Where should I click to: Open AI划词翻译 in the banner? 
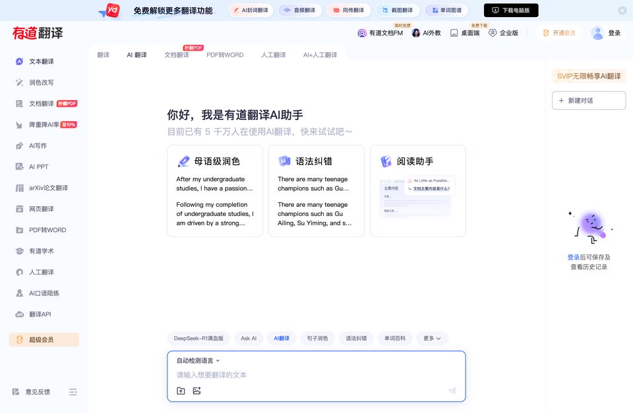click(251, 11)
